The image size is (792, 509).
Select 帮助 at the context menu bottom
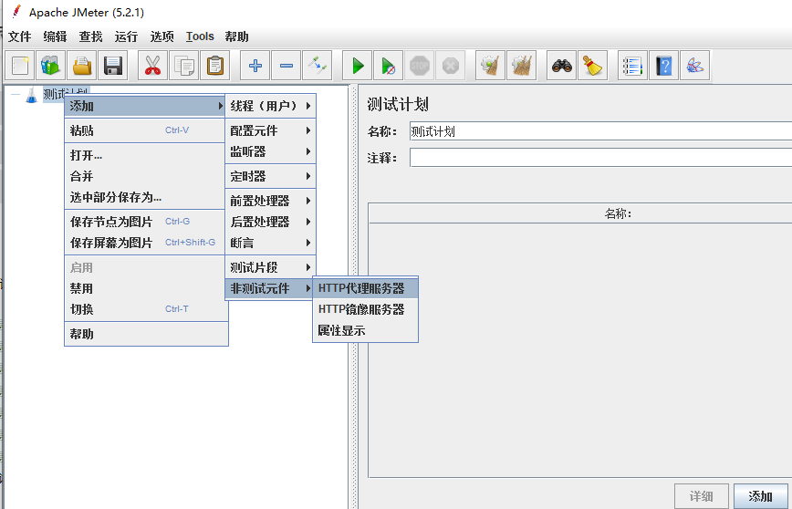[x=147, y=334]
